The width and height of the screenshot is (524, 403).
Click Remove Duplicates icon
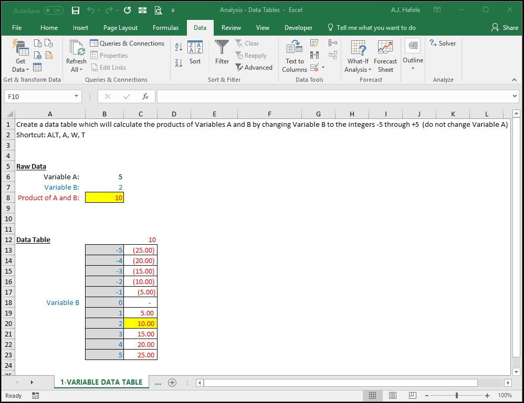(314, 55)
